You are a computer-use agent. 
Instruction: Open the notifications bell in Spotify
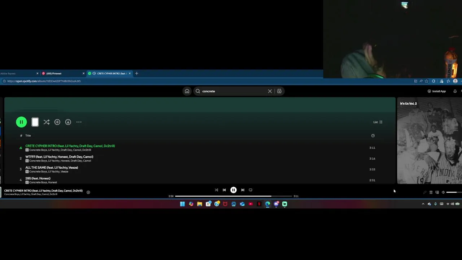point(455,91)
